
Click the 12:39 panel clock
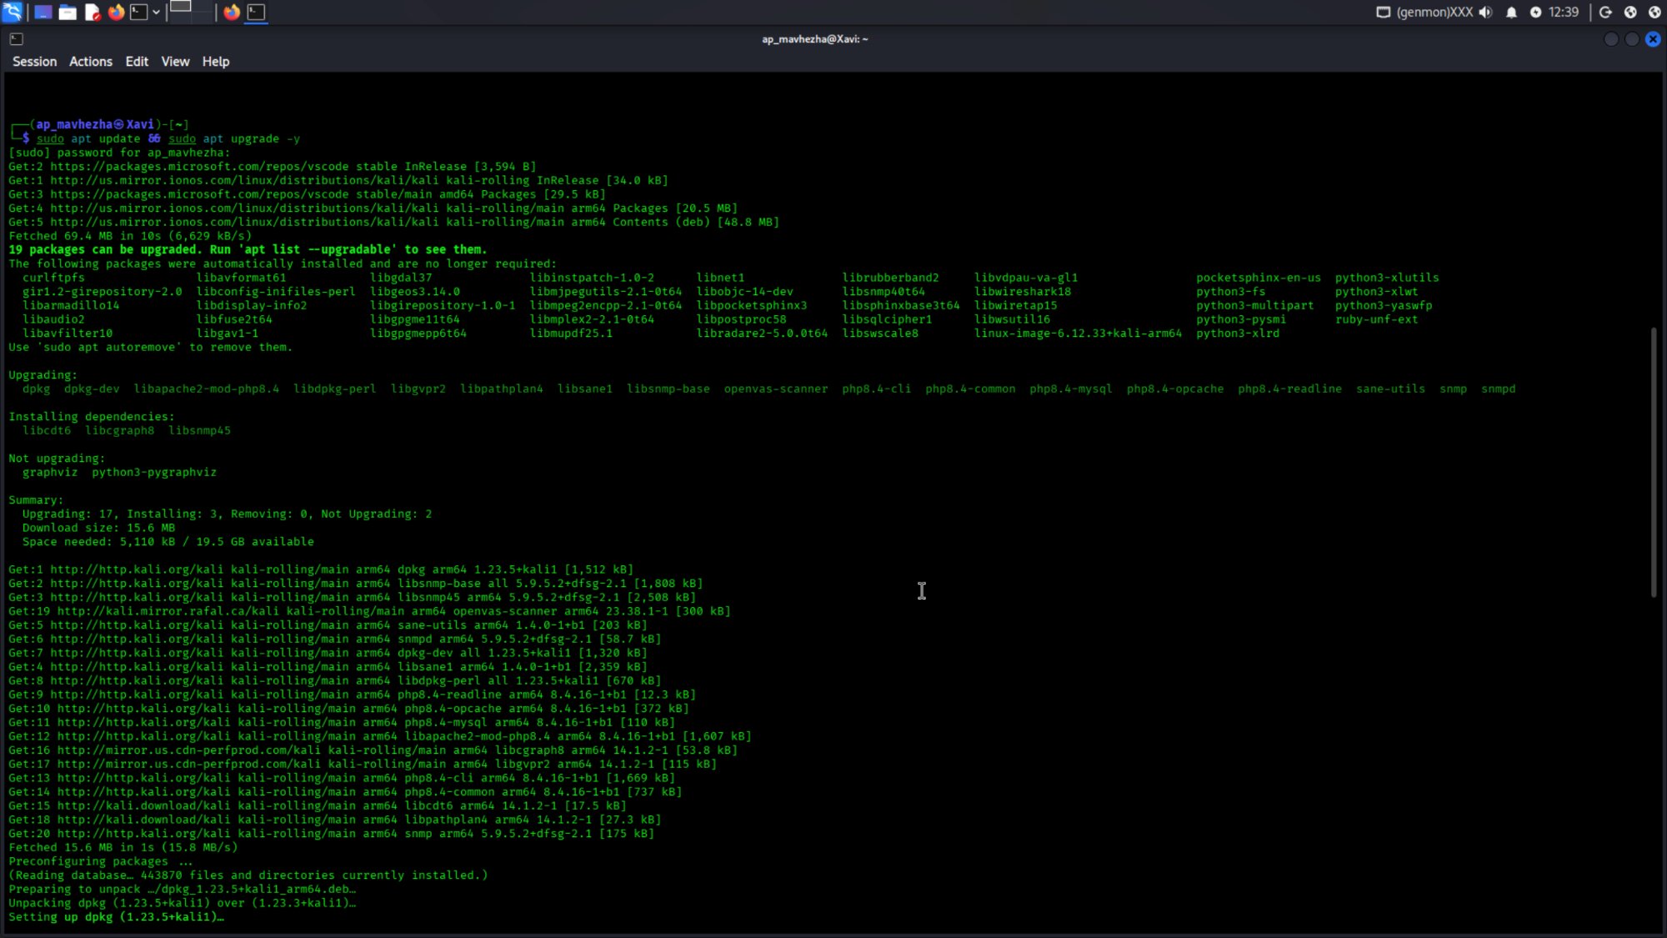point(1563,12)
